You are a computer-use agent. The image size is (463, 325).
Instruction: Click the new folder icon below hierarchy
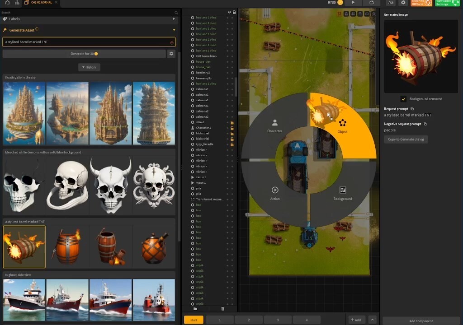[x=195, y=309]
